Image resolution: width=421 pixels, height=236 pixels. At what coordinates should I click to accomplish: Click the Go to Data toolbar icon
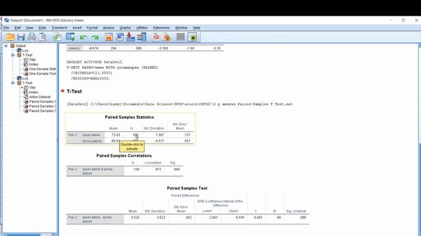[x=109, y=37]
